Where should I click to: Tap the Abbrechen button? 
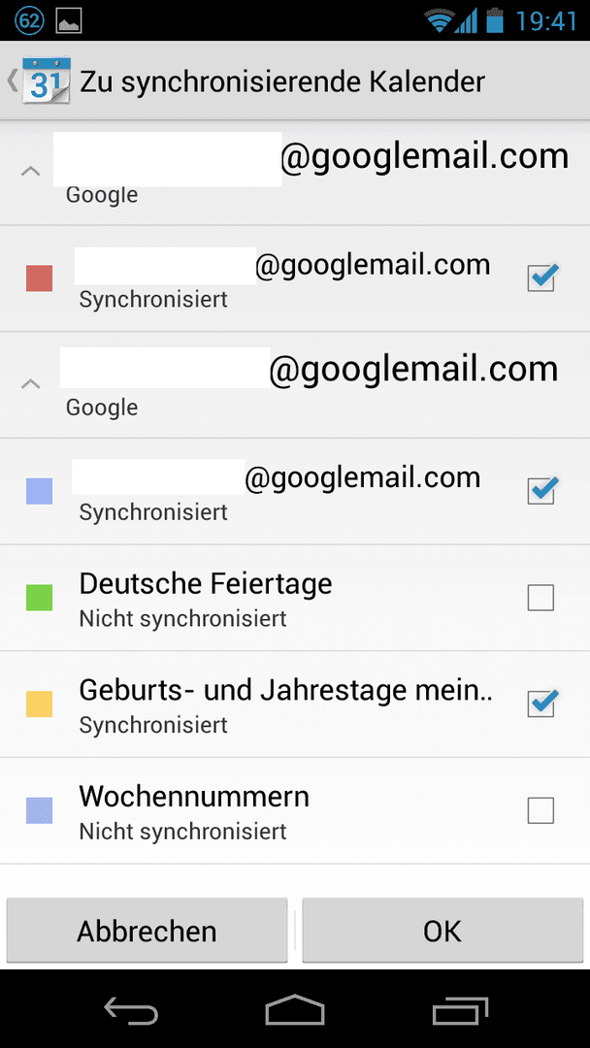click(147, 931)
